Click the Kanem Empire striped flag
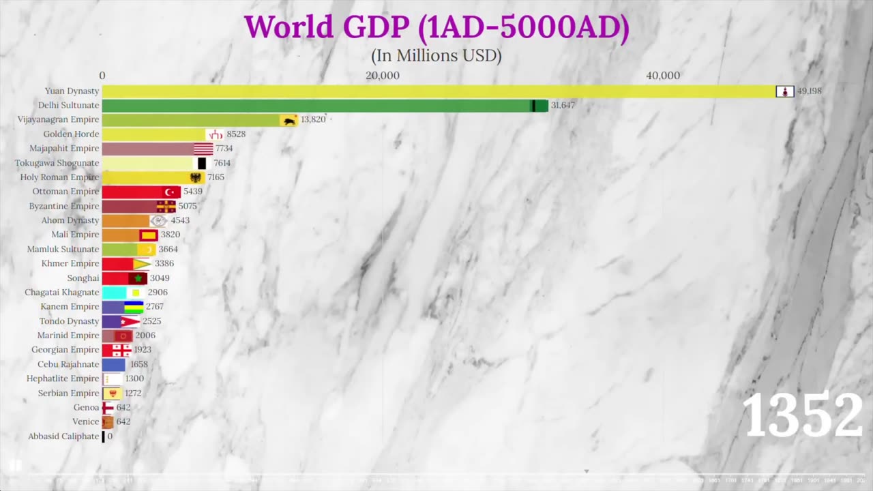The height and width of the screenshot is (491, 873). click(x=134, y=307)
